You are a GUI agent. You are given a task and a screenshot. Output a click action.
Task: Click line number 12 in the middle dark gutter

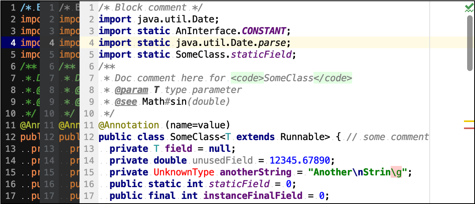pyautogui.click(x=50, y=137)
